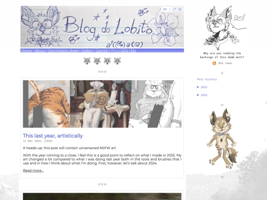267x200 pixels.
Task: Open the Home menu item
Action: (x=27, y=50)
